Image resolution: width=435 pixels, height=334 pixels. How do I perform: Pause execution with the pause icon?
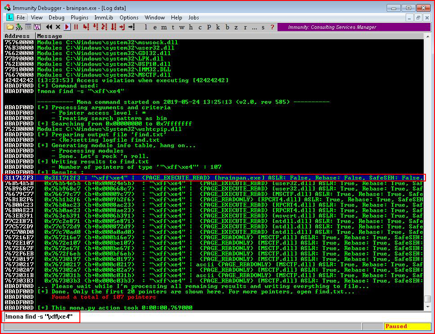76,27
